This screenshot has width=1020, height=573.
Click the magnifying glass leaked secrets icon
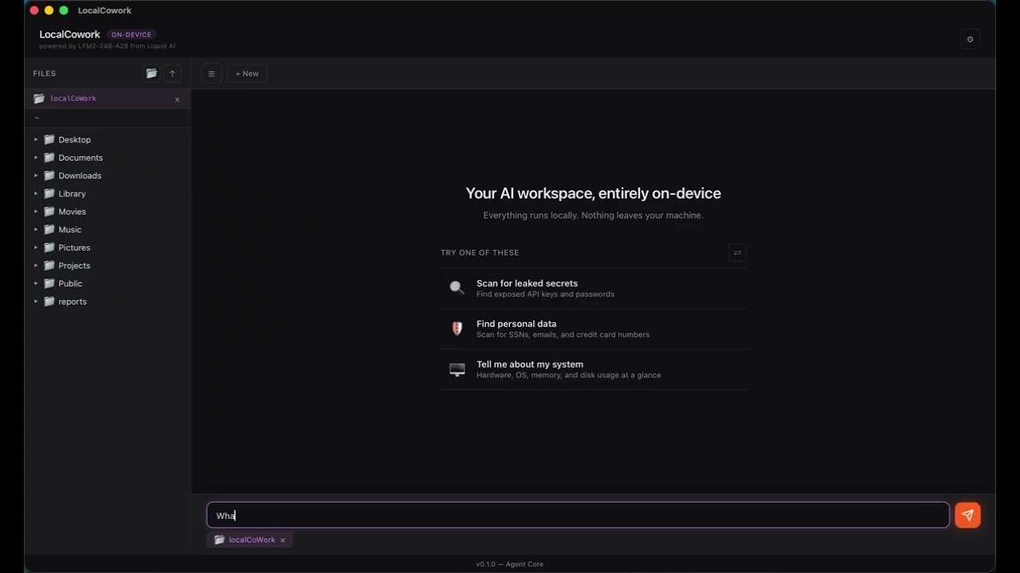[x=457, y=287]
